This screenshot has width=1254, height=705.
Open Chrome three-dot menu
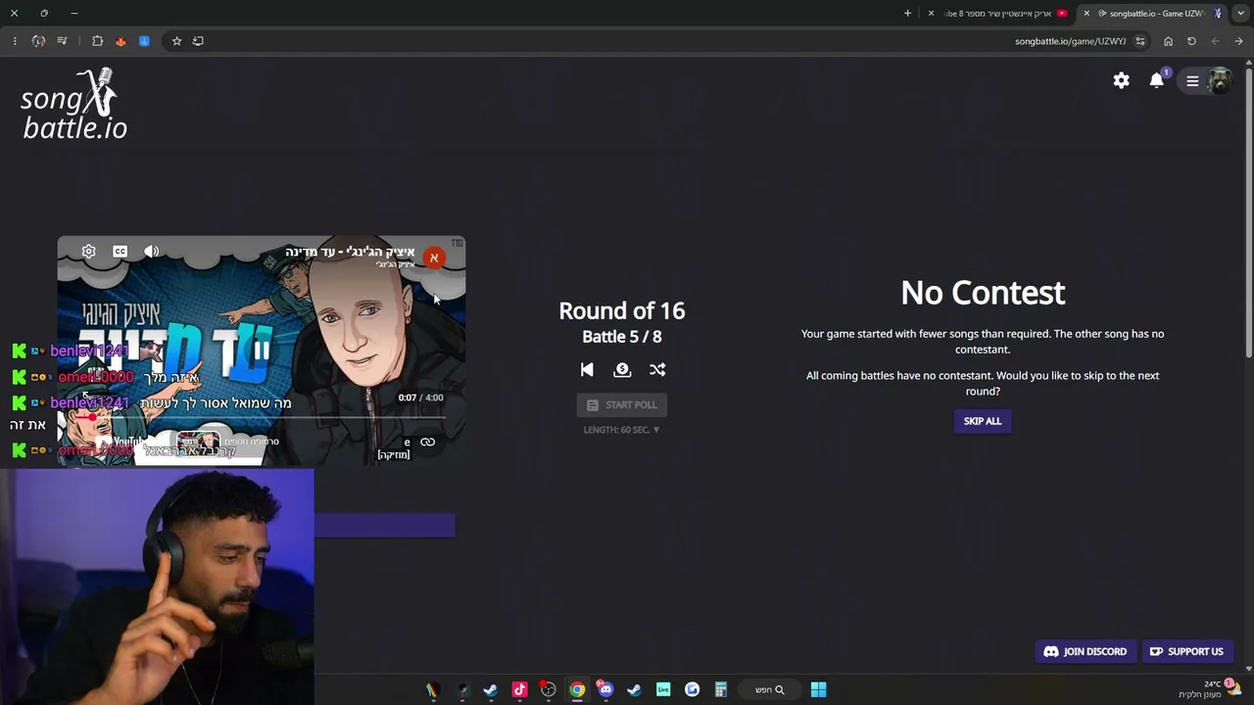pos(14,41)
